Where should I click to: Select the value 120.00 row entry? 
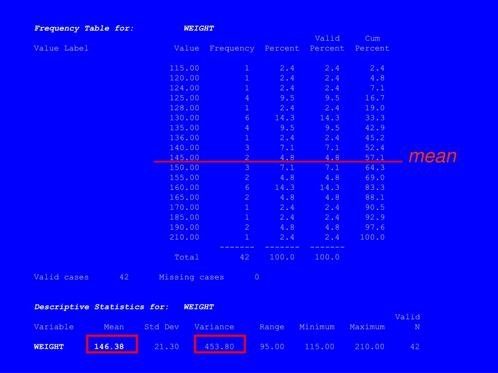pyautogui.click(x=184, y=78)
